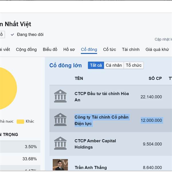Toggle the Đang theo dõi follow button
Screen dimensions: 172x172
point(27,35)
